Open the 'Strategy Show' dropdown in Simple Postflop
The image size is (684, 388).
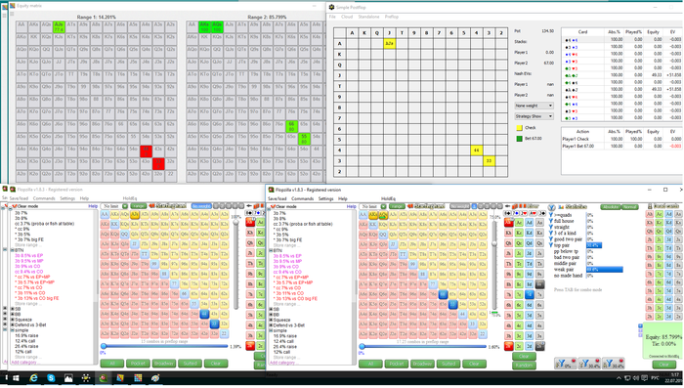[x=534, y=116]
